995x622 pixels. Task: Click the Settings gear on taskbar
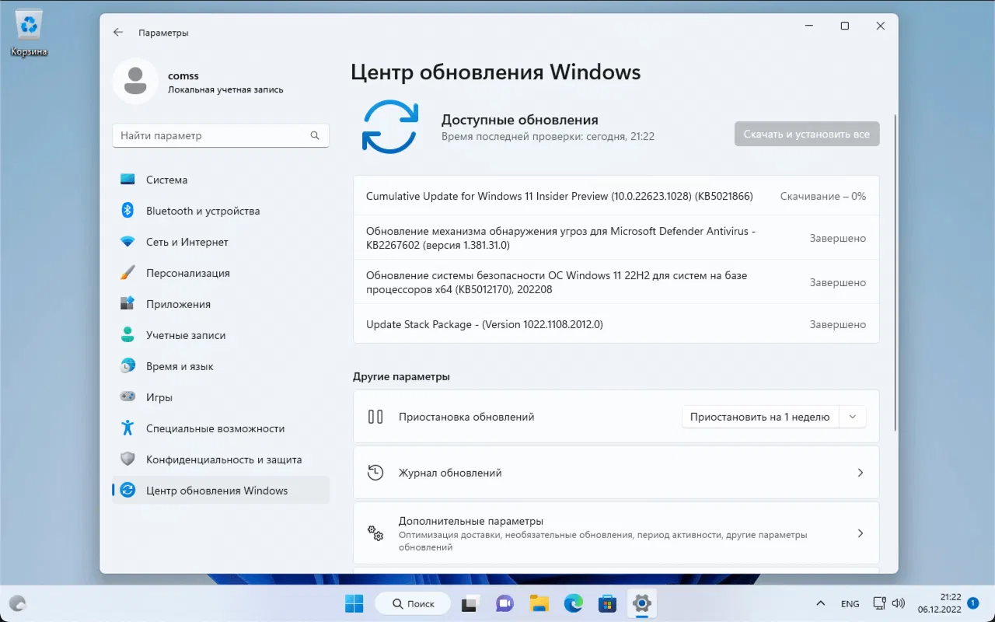click(x=641, y=603)
